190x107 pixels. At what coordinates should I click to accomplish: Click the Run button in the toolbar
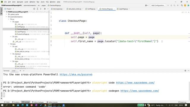(168, 5)
